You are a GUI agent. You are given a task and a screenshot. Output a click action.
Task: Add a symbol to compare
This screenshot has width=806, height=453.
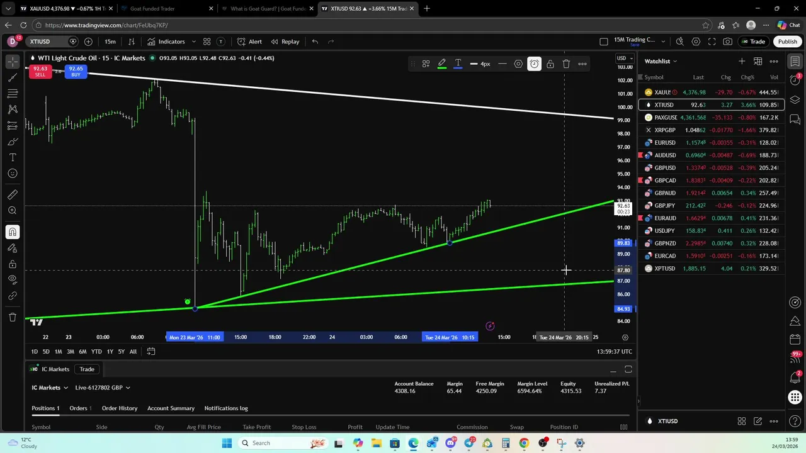tap(88, 42)
